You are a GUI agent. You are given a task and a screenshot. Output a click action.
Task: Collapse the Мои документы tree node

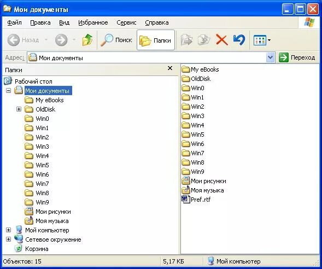pyautogui.click(x=8, y=90)
